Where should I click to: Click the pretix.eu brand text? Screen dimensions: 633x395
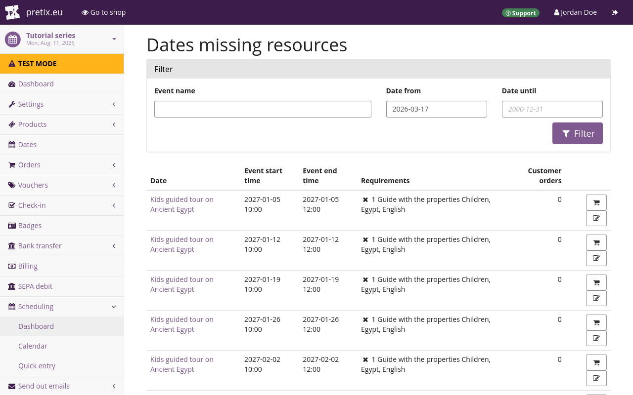45,12
